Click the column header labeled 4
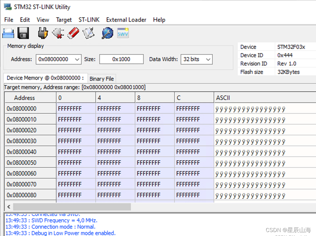This screenshot has height=236, width=316. click(x=115, y=98)
